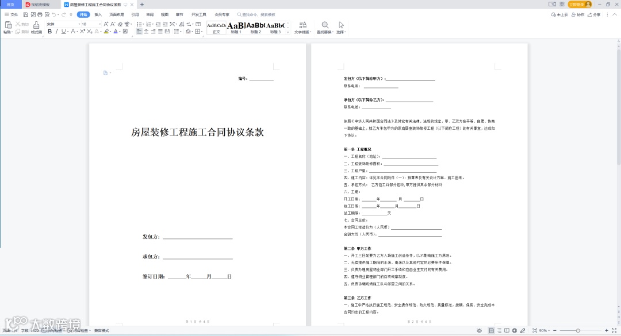Screen dimensions: 621x336
Task: Expand the numbered list dropdown
Action: (x=153, y=24)
